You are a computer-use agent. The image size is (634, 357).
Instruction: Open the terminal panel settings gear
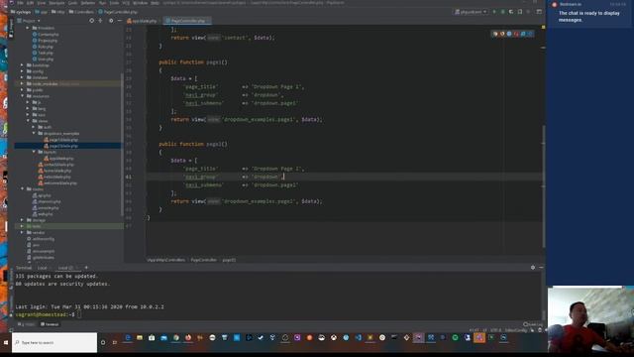click(533, 267)
